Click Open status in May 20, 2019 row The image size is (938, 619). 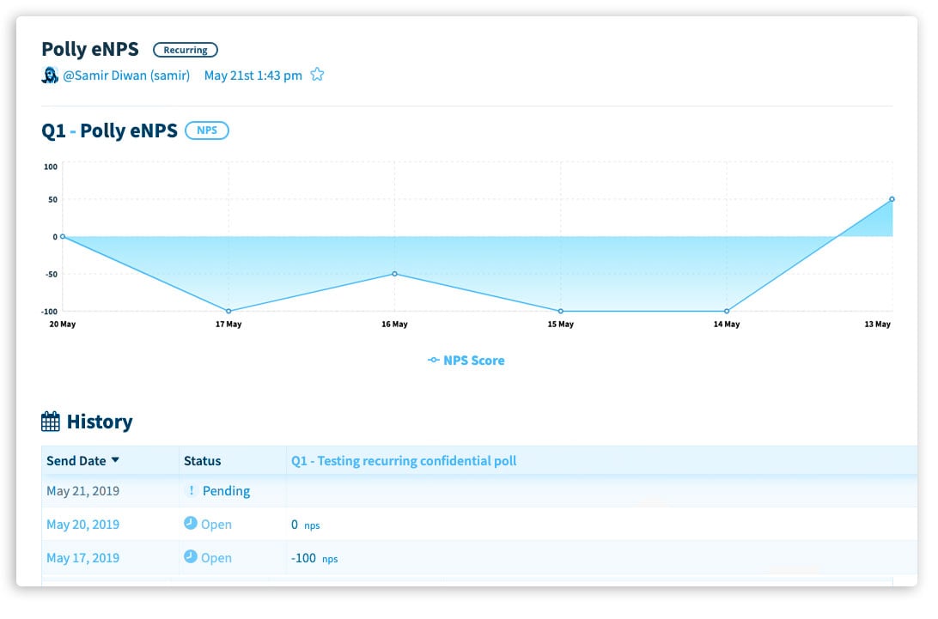(x=216, y=525)
